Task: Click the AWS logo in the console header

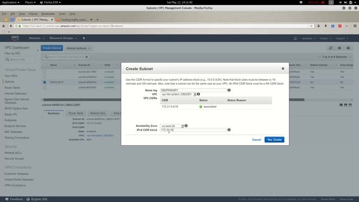Action: click(15, 38)
